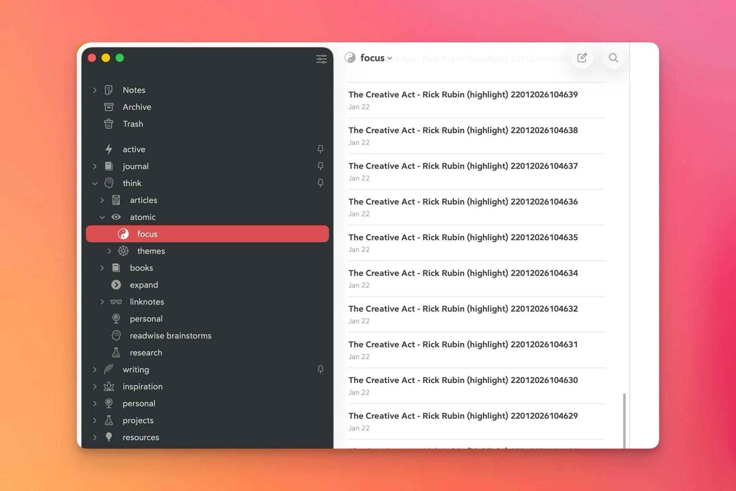Viewport: 736px width, 491px height.
Task: Open note ending in 22012026104632
Action: click(x=476, y=314)
